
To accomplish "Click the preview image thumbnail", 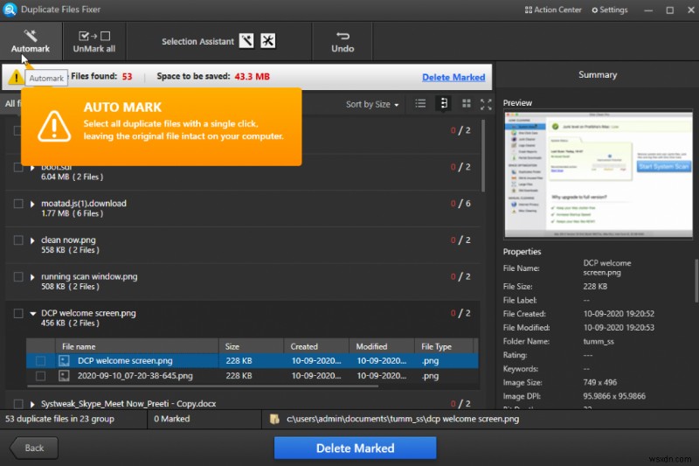I will (x=598, y=175).
